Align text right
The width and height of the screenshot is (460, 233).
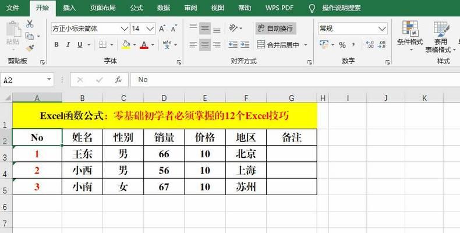tap(217, 45)
